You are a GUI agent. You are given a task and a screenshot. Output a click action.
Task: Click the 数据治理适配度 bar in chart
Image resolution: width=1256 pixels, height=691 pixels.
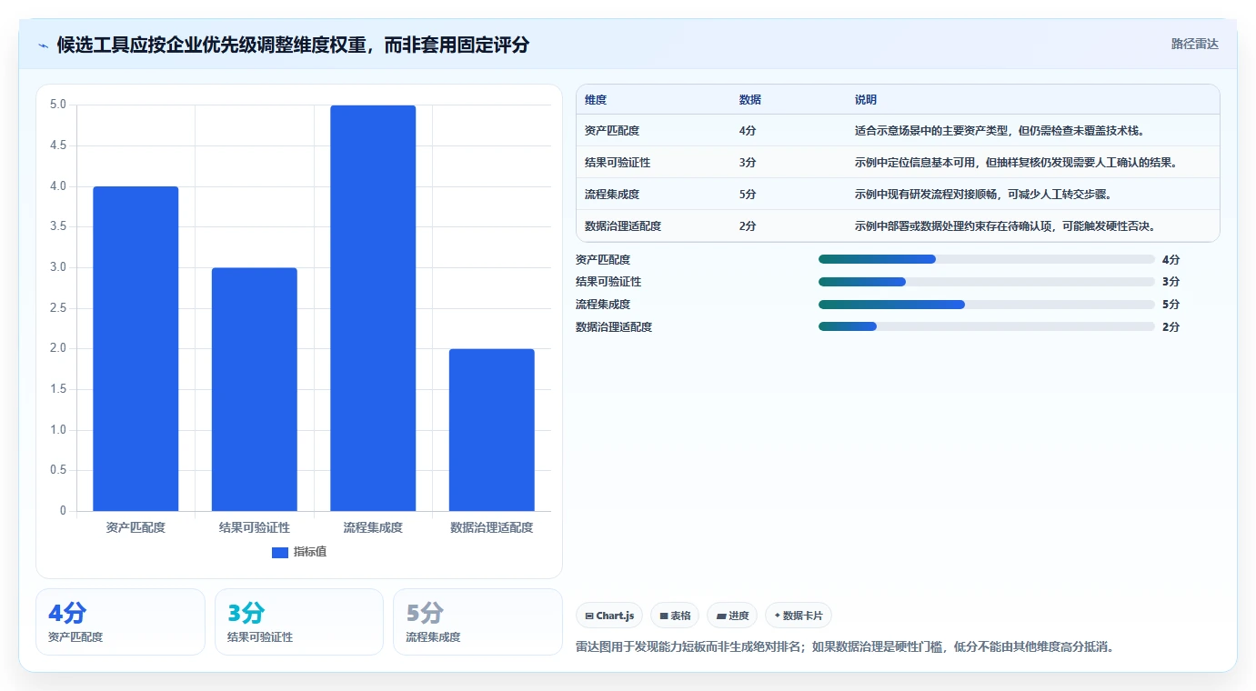pyautogui.click(x=492, y=430)
